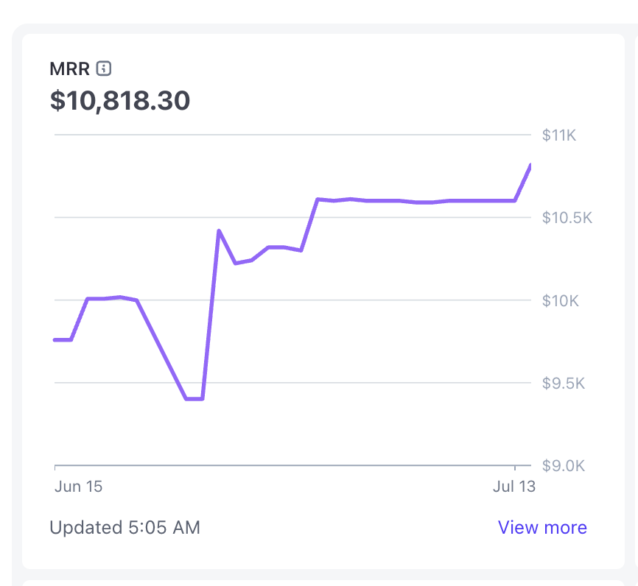638x586 pixels.
Task: Click the final rising point of the MRR line
Action: pos(530,166)
